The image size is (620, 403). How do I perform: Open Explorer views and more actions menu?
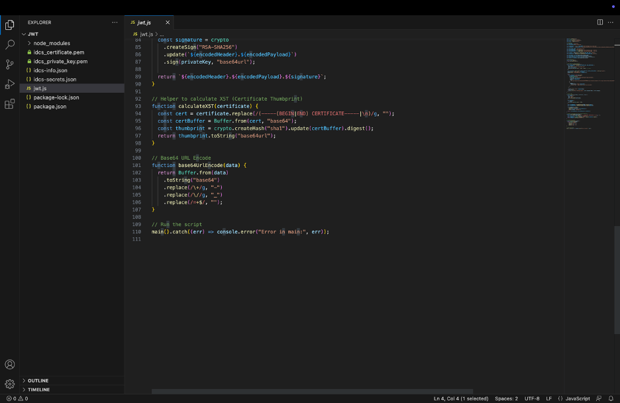(115, 23)
